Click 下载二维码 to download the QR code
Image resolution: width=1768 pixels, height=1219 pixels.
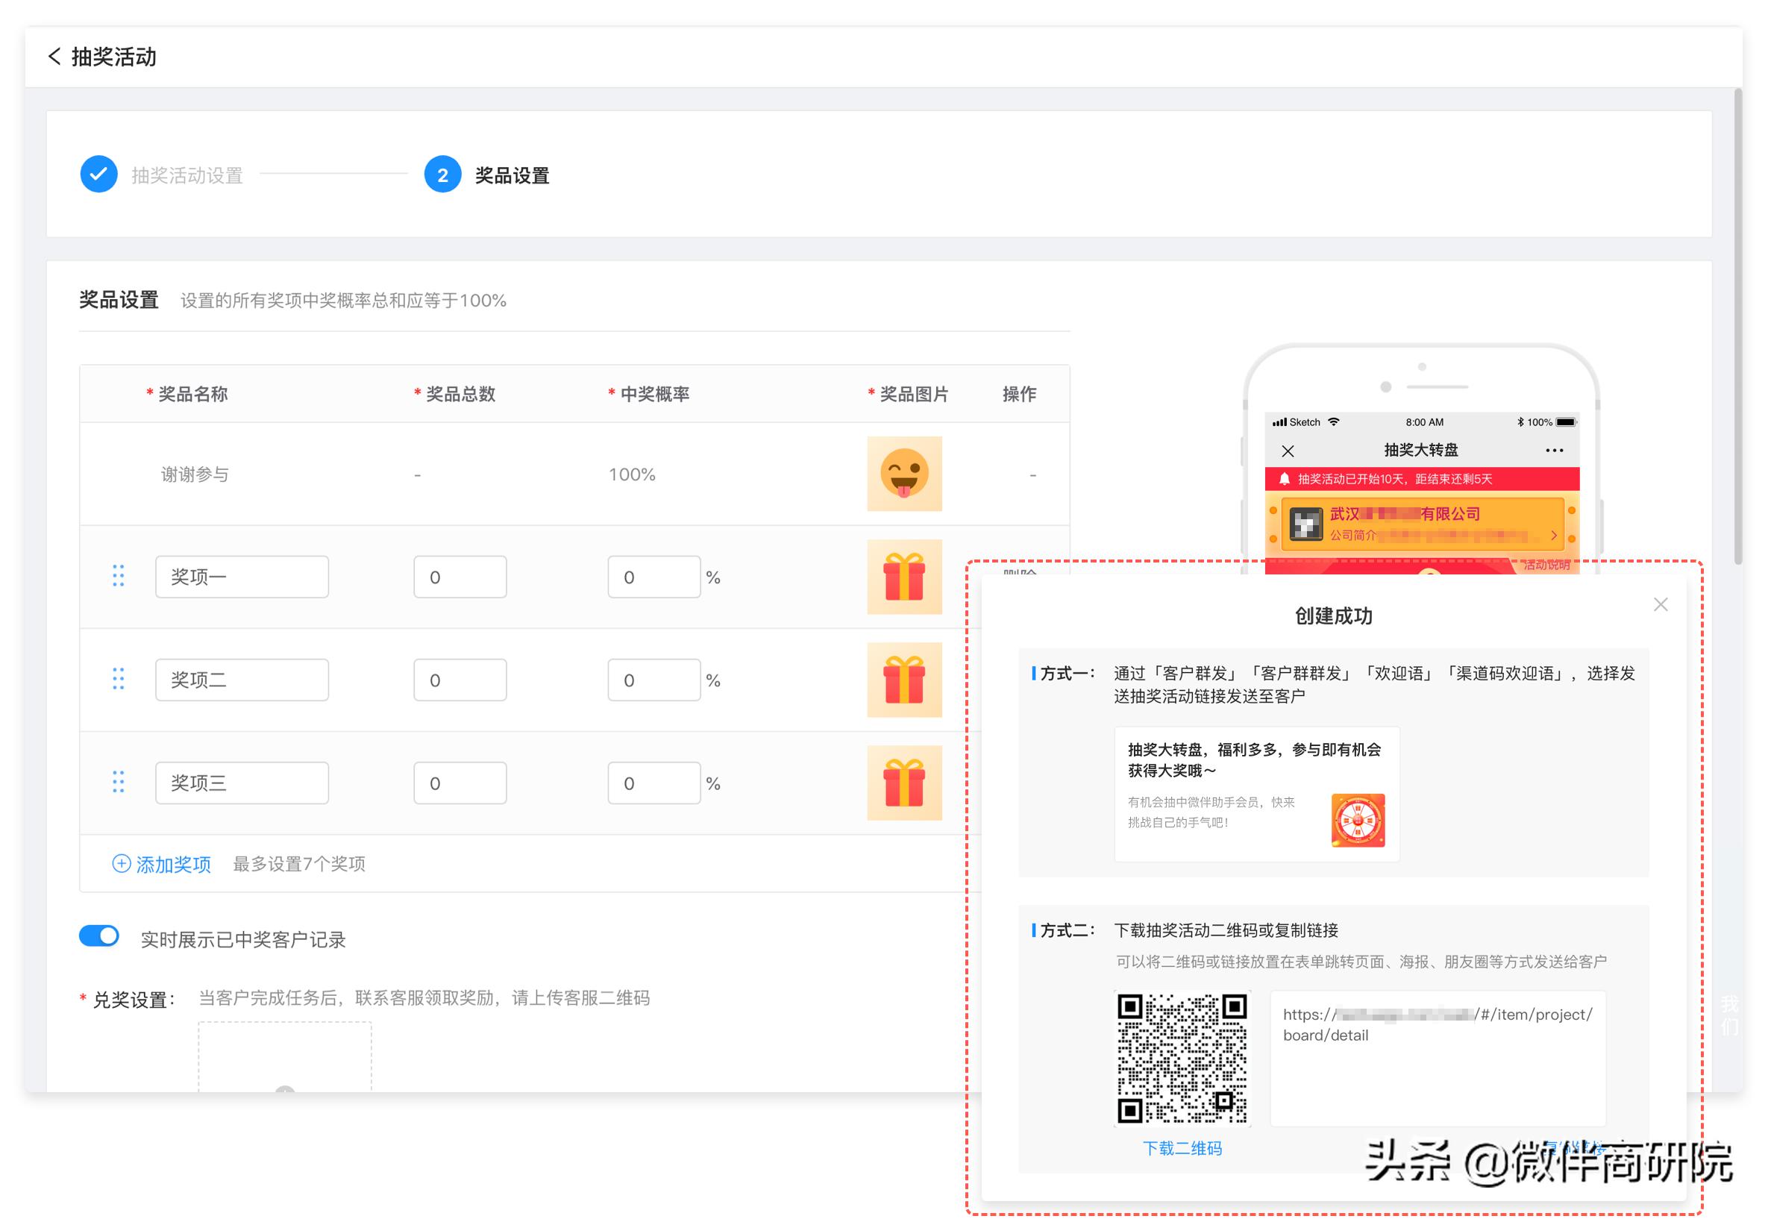(x=1183, y=1148)
